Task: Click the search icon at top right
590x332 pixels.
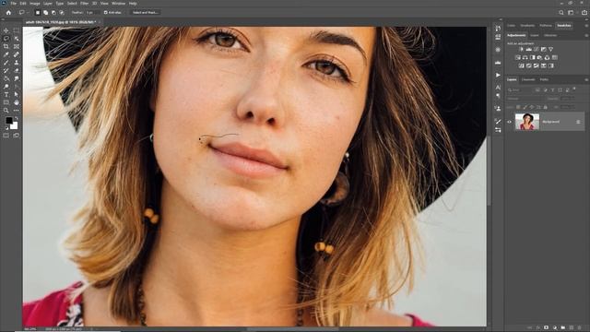Action: (x=561, y=12)
